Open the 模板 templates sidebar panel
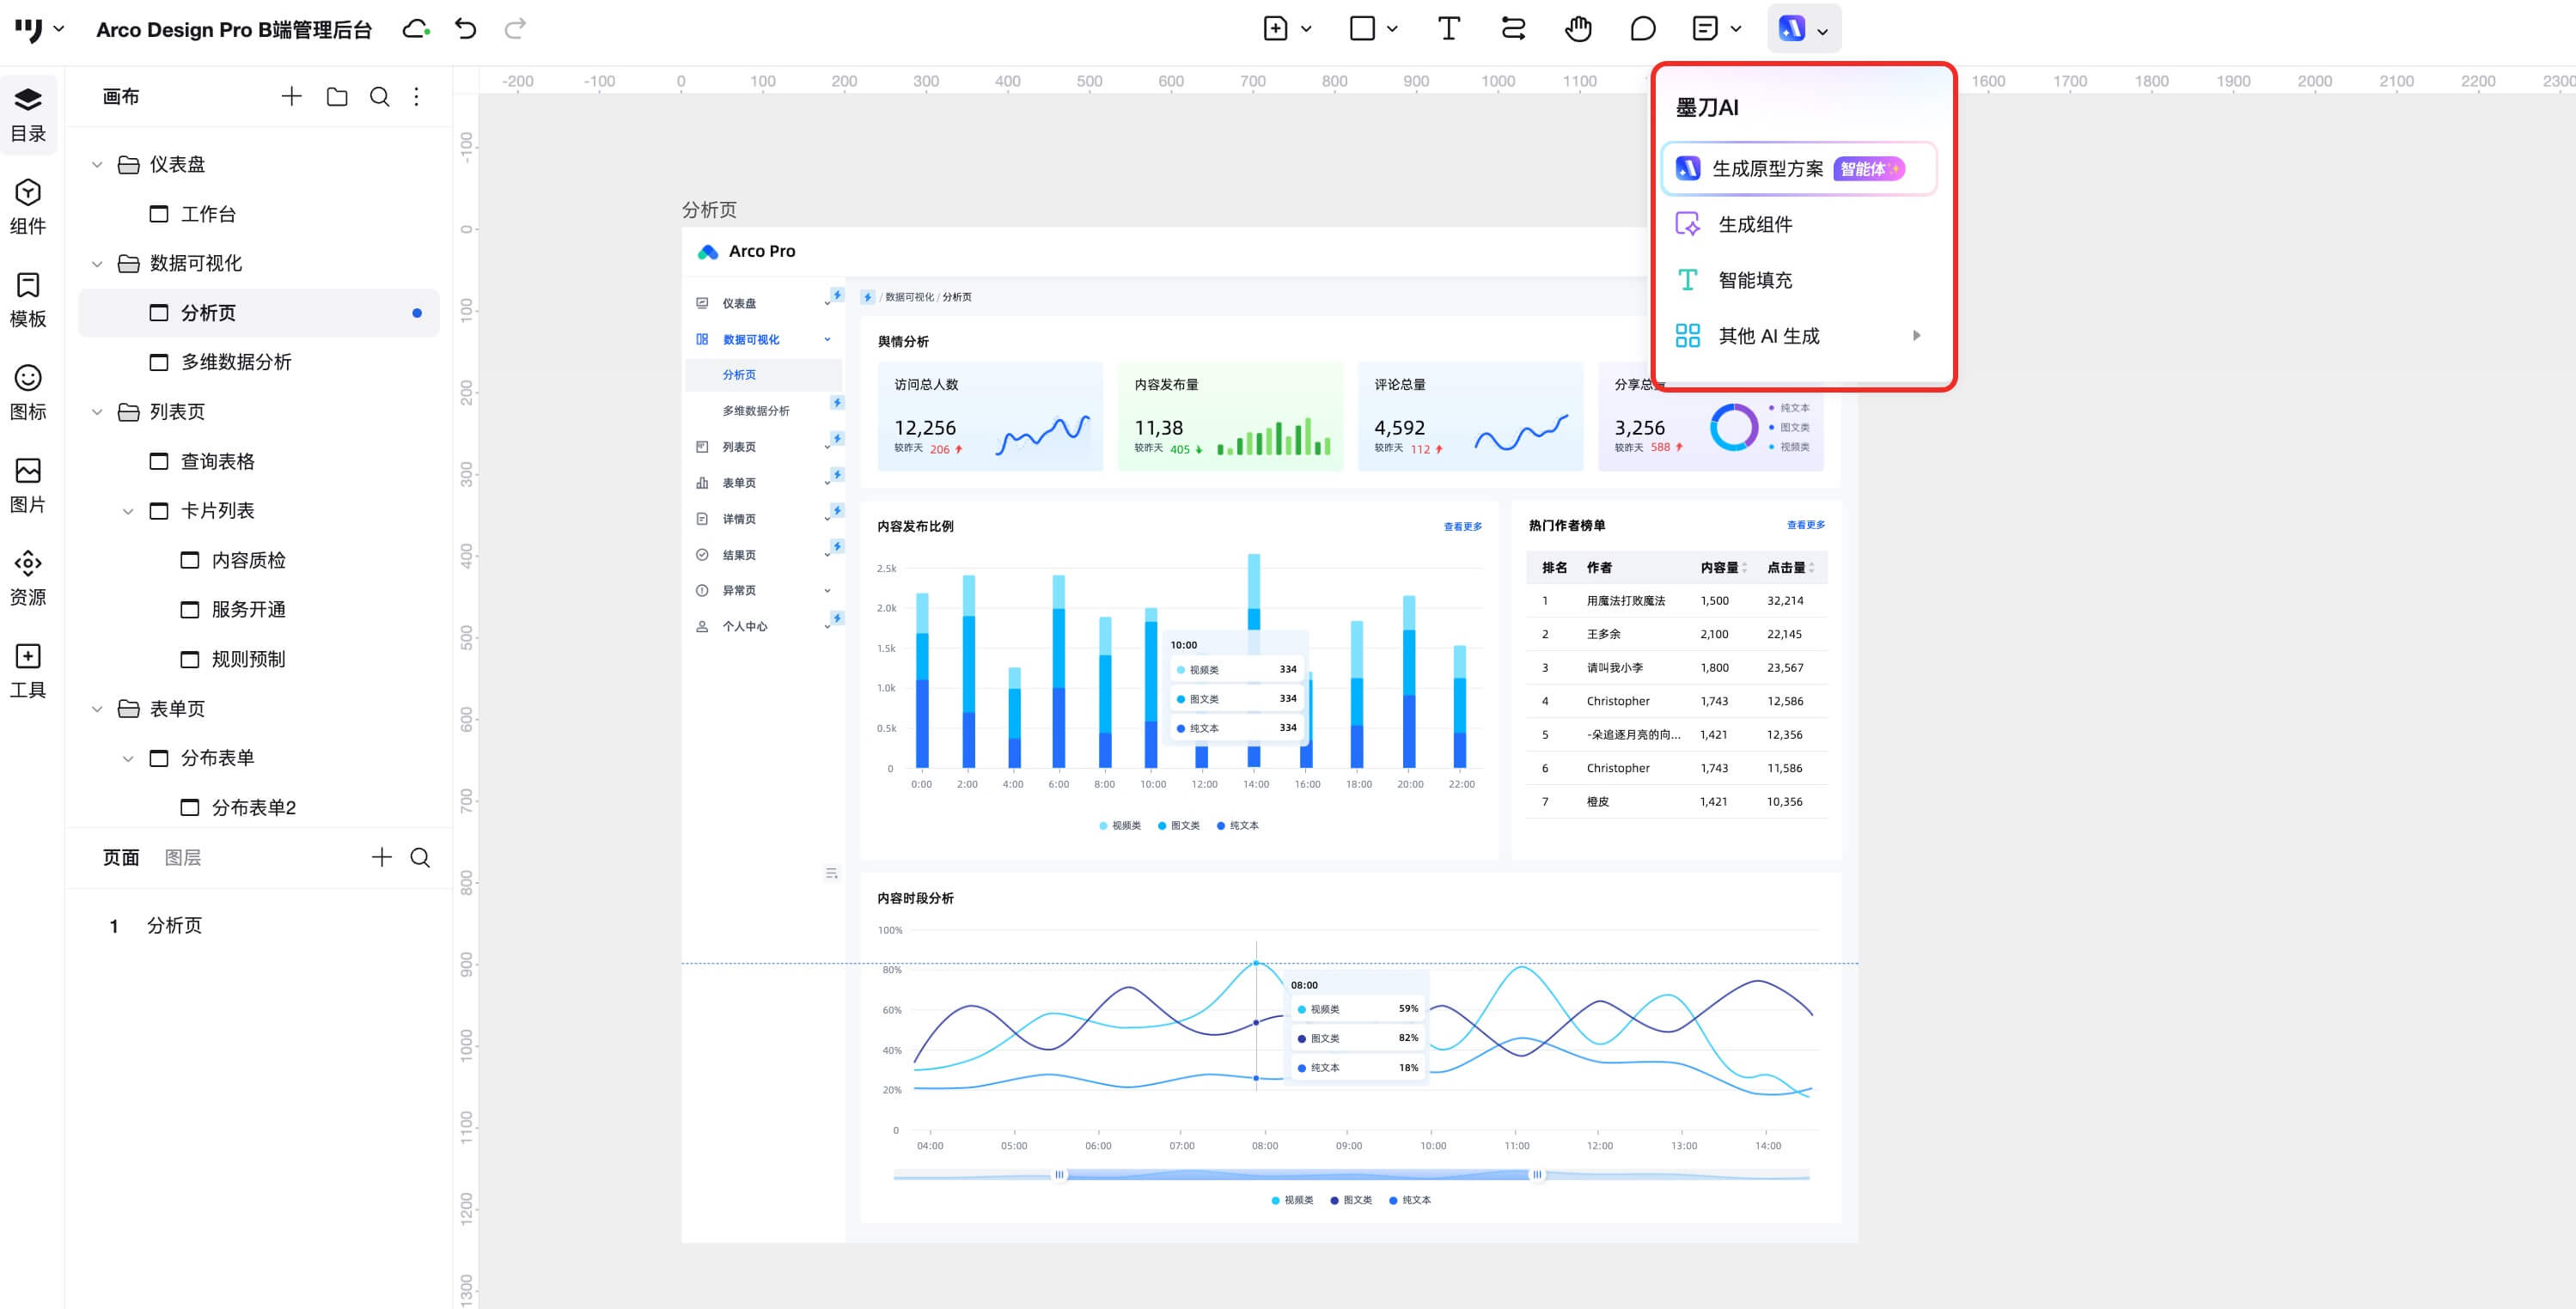2576x1309 pixels. (28, 299)
